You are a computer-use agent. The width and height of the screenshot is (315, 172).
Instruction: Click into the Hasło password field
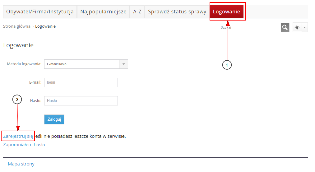(x=81, y=101)
